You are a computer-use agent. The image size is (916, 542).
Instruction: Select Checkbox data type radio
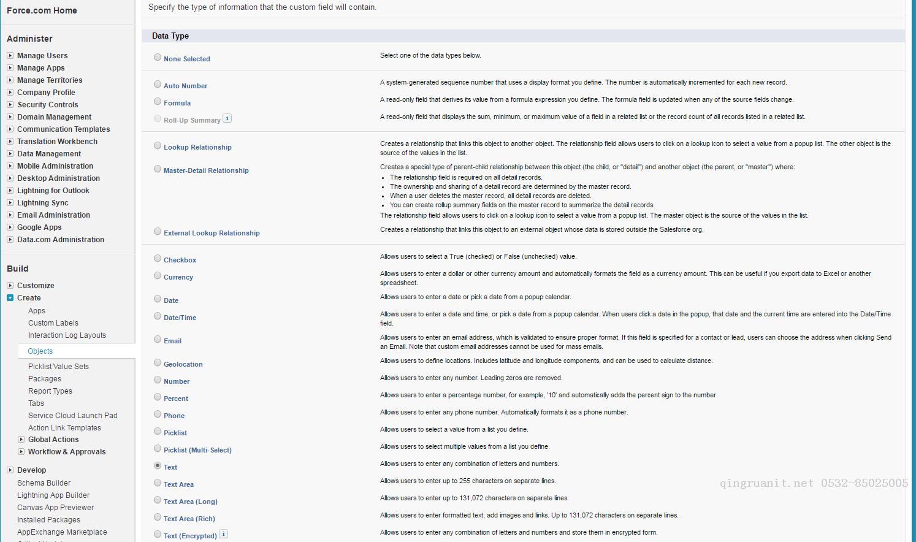click(x=158, y=258)
